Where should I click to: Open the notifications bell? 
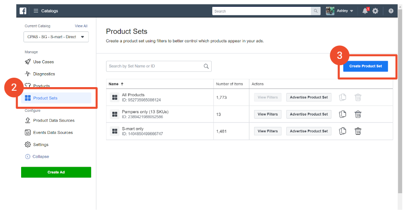pyautogui.click(x=365, y=11)
